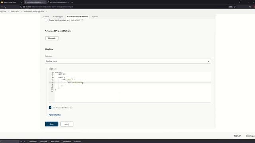Fold stage('Hello') block at line 5
The image size is (255, 143).
coord(54,79)
